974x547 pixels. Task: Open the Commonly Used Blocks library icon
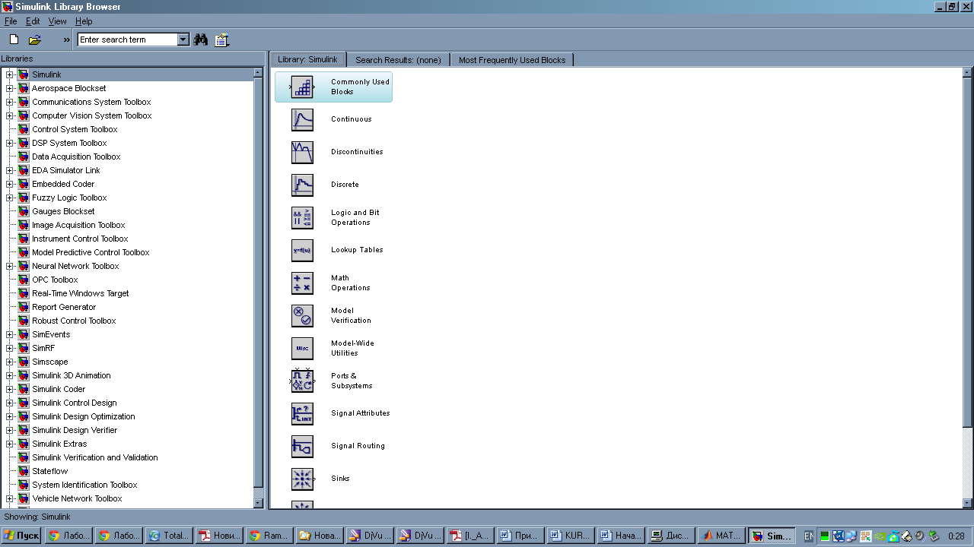302,87
